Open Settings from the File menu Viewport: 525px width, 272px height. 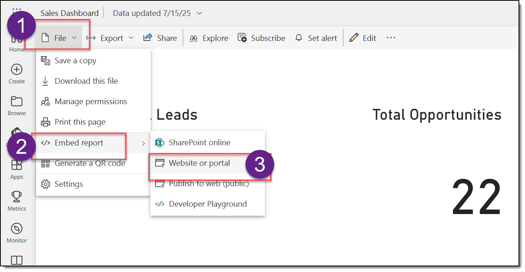click(x=93, y=184)
